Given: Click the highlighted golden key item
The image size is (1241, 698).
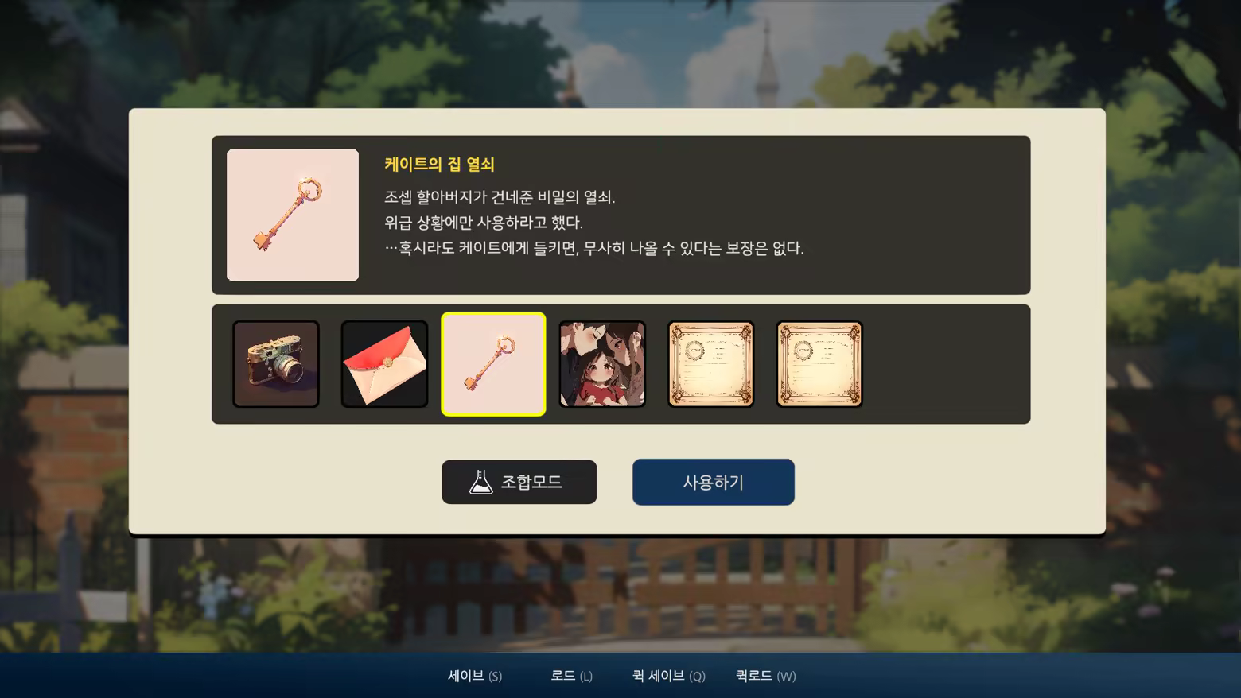Looking at the screenshot, I should coord(493,364).
